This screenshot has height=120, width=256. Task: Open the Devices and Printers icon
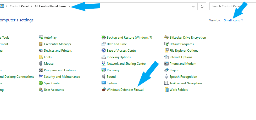(x=41, y=50)
